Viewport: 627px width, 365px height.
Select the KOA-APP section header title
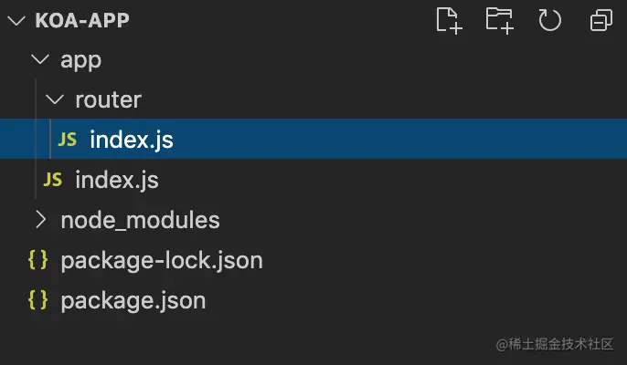(x=82, y=20)
